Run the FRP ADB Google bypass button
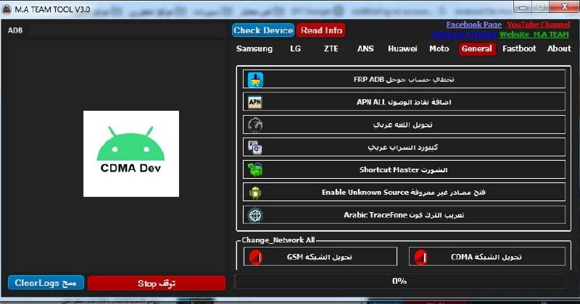 (x=404, y=80)
